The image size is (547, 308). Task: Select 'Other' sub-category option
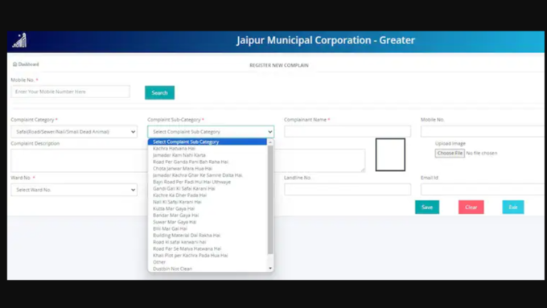click(159, 262)
